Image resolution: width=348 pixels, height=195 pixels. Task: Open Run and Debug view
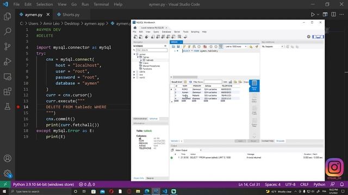pos(7,61)
